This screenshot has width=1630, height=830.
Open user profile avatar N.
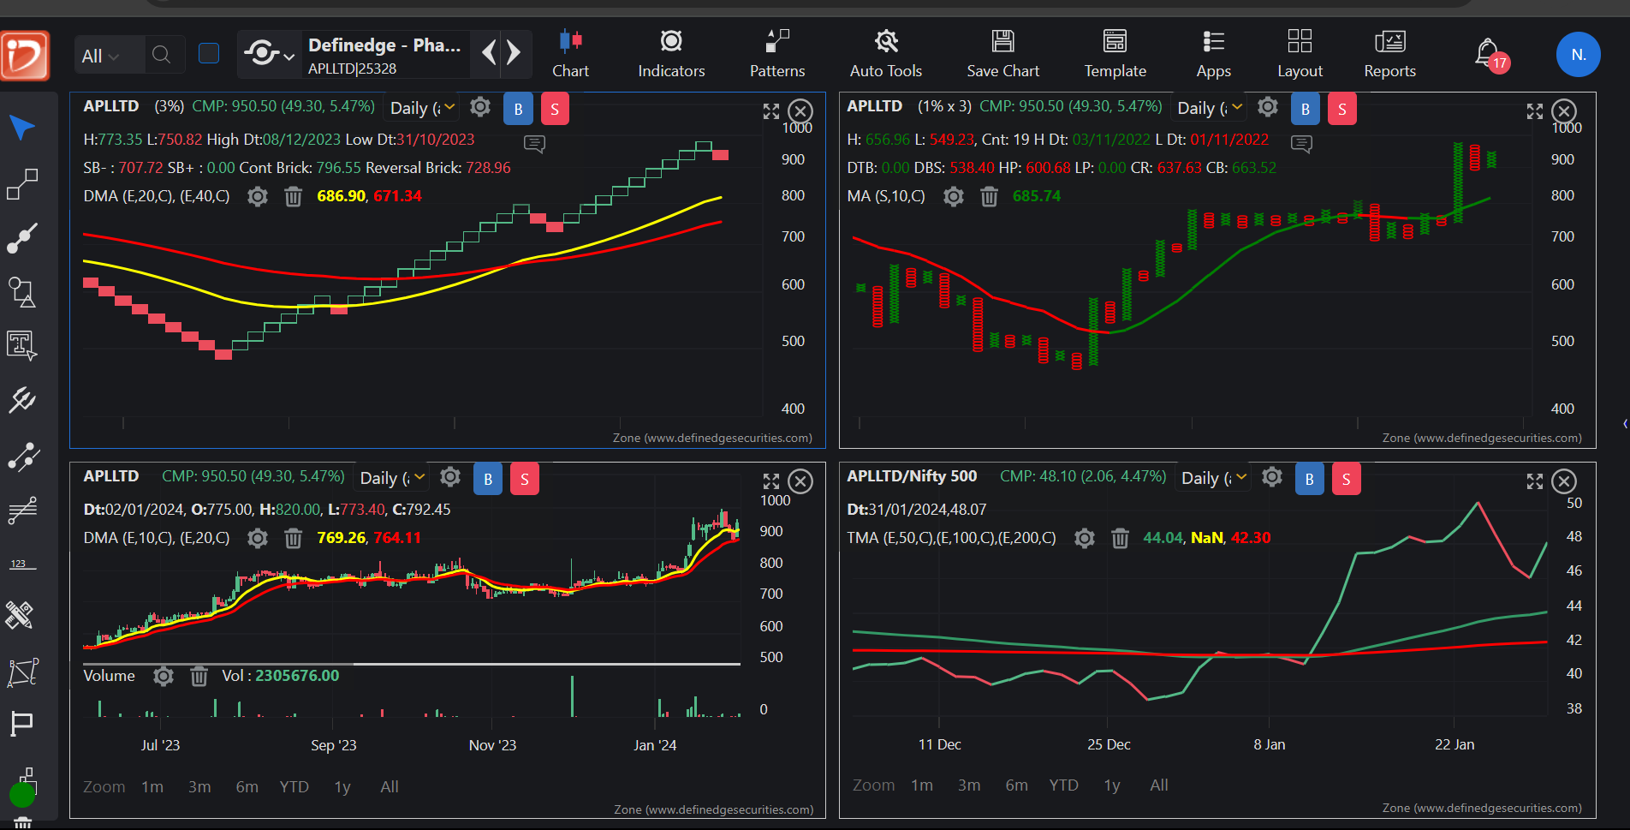[1578, 55]
